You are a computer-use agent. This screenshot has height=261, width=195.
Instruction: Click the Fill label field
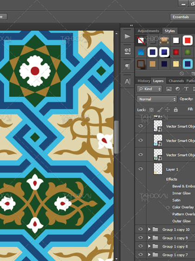coord(190,109)
